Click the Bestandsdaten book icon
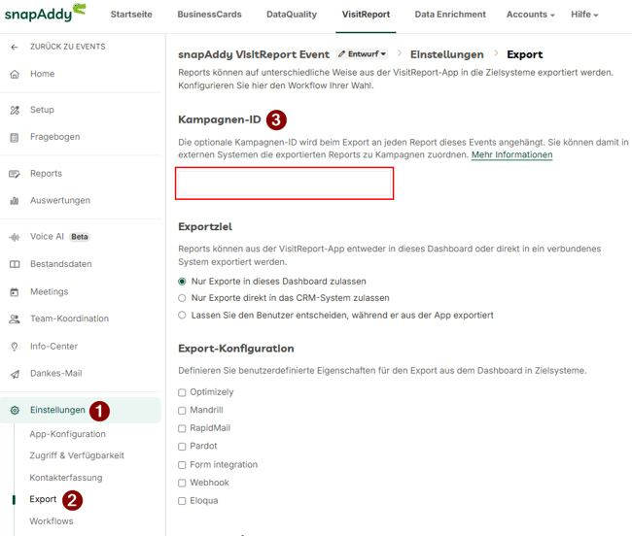The width and height of the screenshot is (632, 536). click(x=15, y=264)
